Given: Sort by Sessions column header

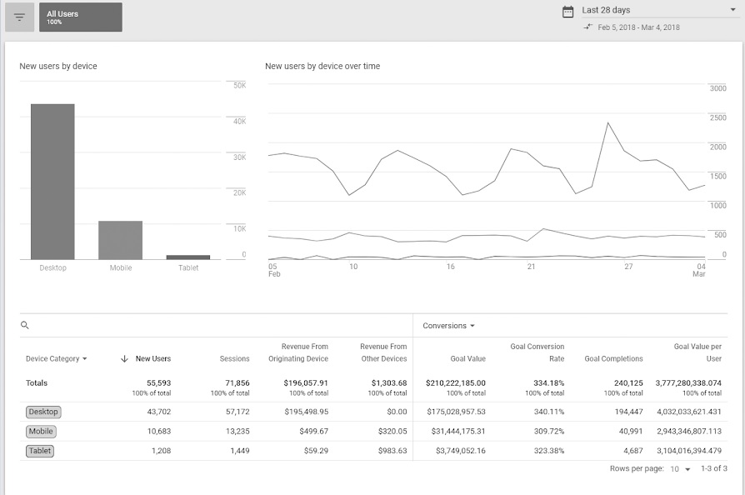Looking at the screenshot, I should [234, 358].
